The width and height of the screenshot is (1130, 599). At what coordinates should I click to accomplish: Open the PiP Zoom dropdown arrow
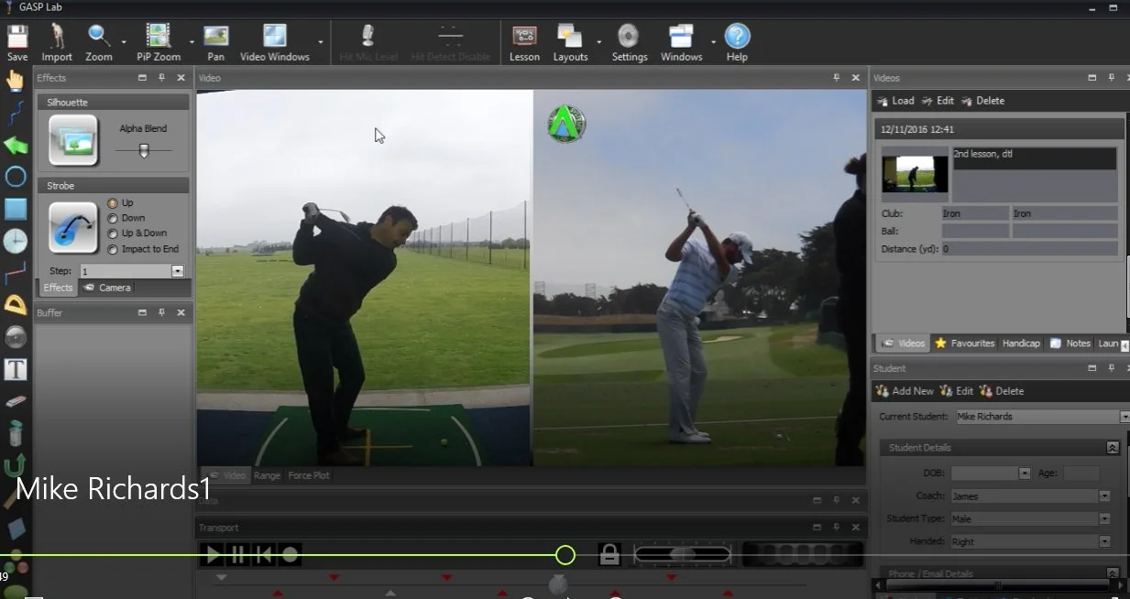(x=192, y=42)
